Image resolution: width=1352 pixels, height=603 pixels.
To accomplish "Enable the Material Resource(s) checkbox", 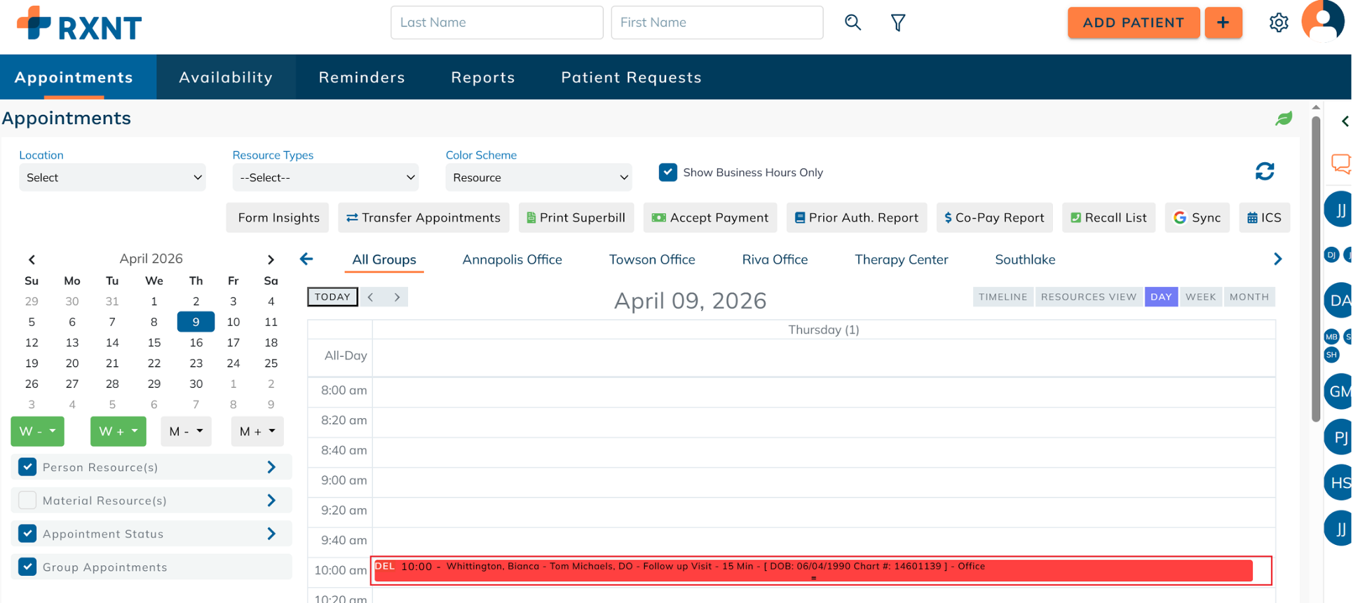I will 28,500.
